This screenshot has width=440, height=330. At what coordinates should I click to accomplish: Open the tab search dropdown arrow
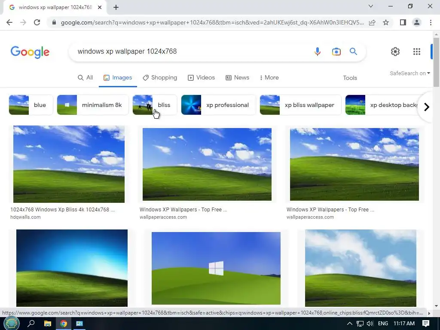tap(371, 6)
